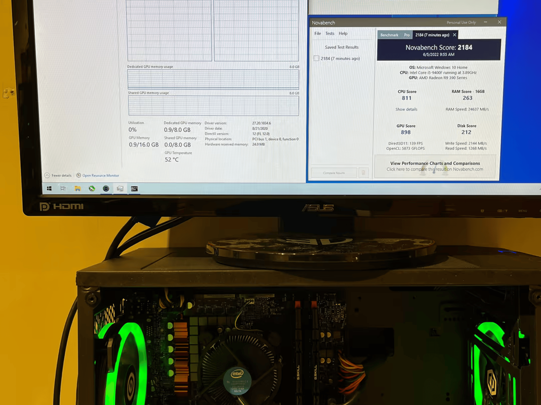Screen dimensions: 541x405
Task: Open the Tests menu in Novabench
Action: point(330,33)
